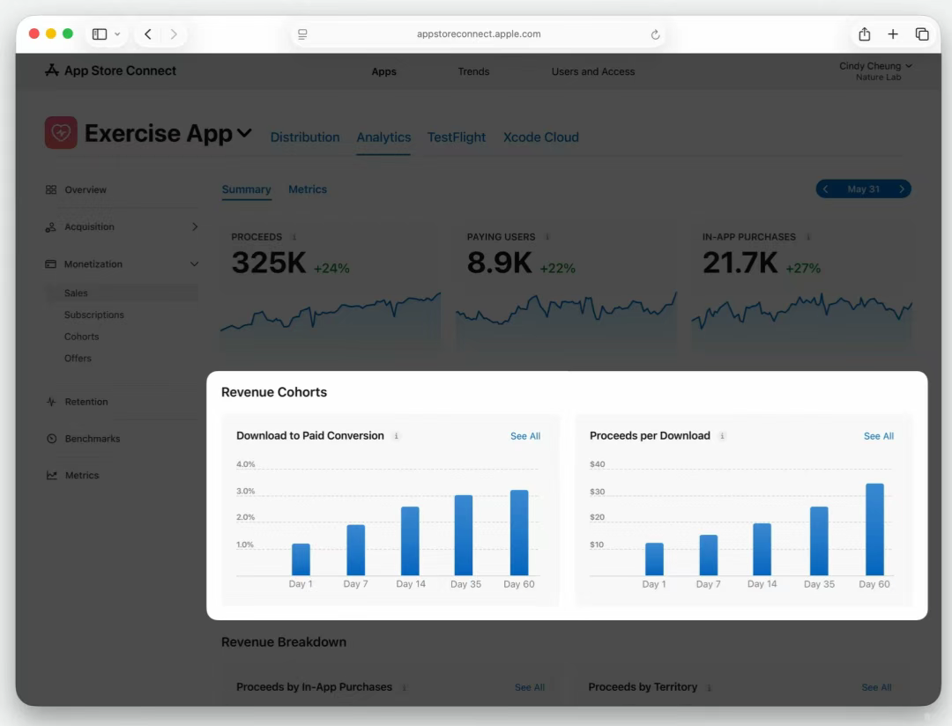This screenshot has height=726, width=952.
Task: Click the Safari share icon
Action: click(864, 34)
